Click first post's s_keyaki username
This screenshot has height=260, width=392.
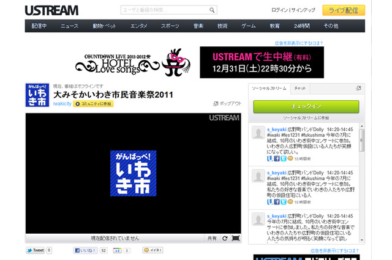(x=276, y=129)
